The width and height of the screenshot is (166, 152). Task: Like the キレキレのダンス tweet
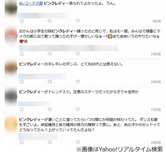78,82
